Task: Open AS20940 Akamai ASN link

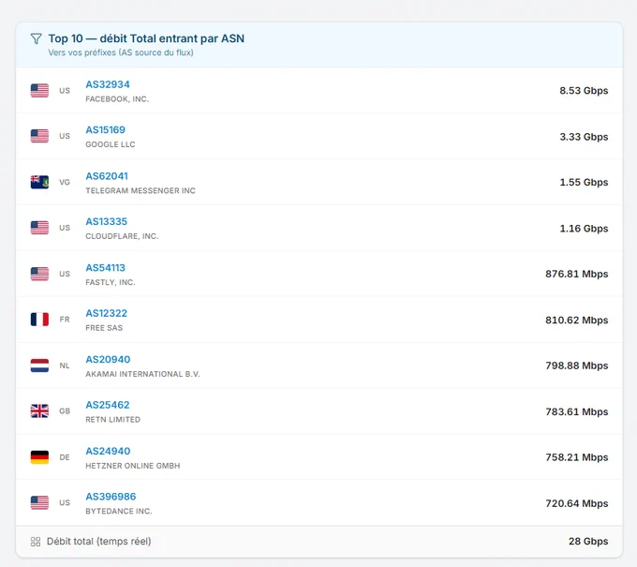Action: [108, 359]
